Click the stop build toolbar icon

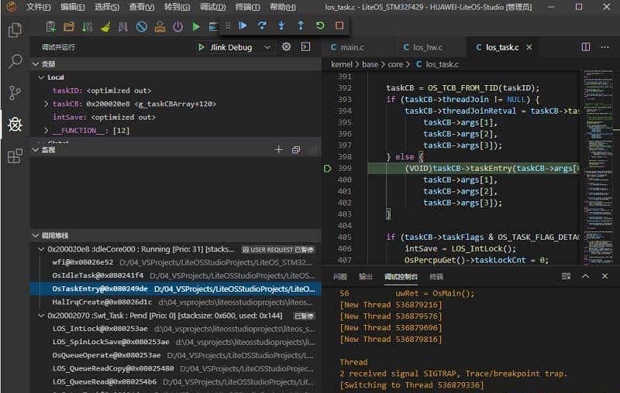click(142, 26)
